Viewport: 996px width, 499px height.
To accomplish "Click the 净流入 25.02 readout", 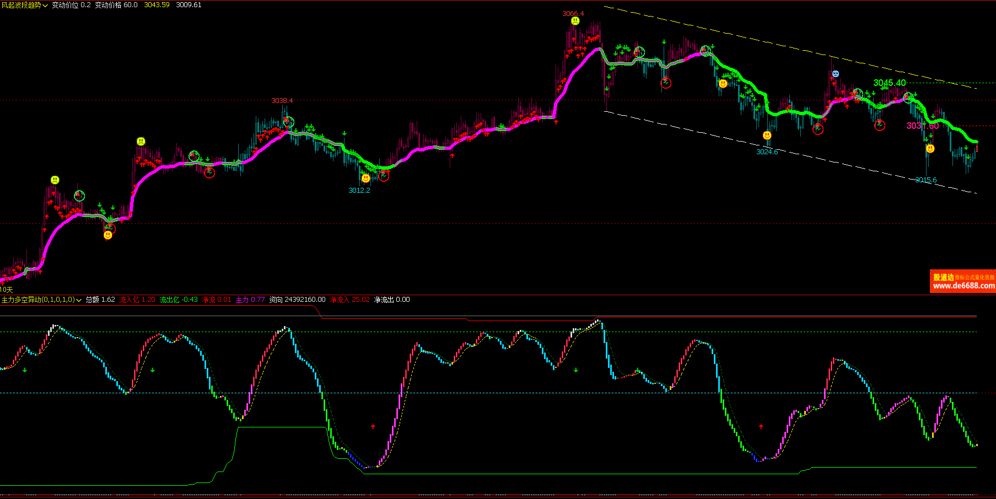I will pyautogui.click(x=349, y=300).
